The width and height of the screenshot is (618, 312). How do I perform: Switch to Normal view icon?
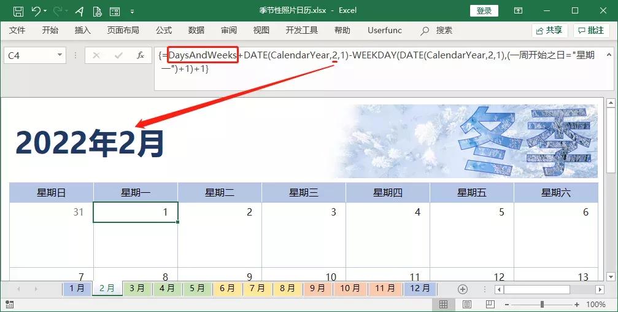443,305
